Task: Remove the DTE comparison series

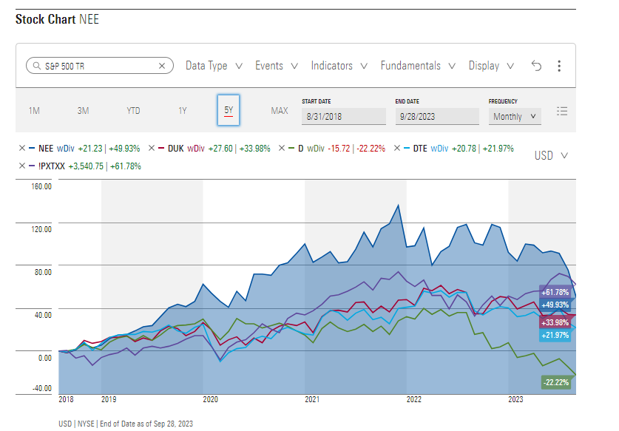Action: 397,148
